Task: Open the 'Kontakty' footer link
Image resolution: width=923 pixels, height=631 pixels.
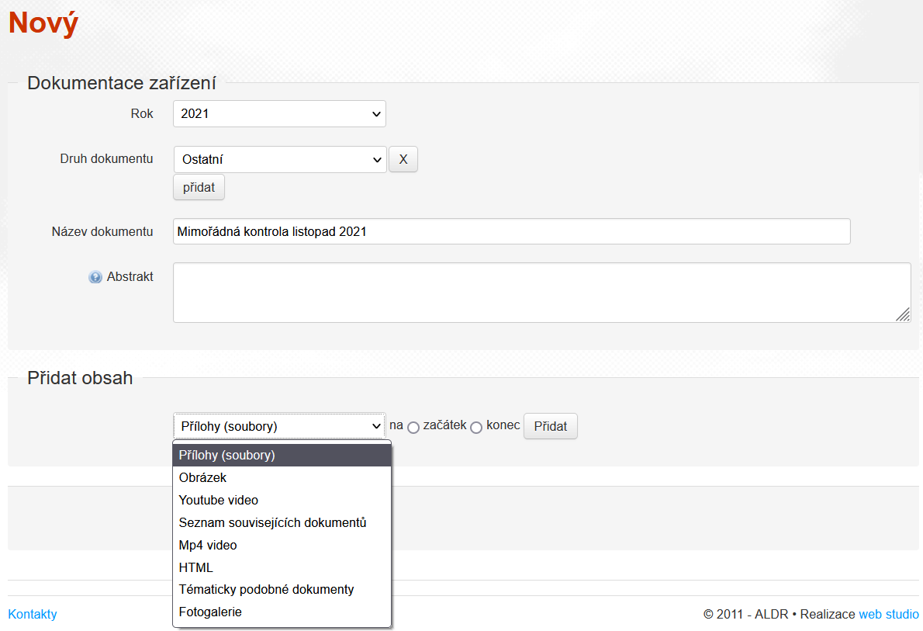Action: (33, 615)
